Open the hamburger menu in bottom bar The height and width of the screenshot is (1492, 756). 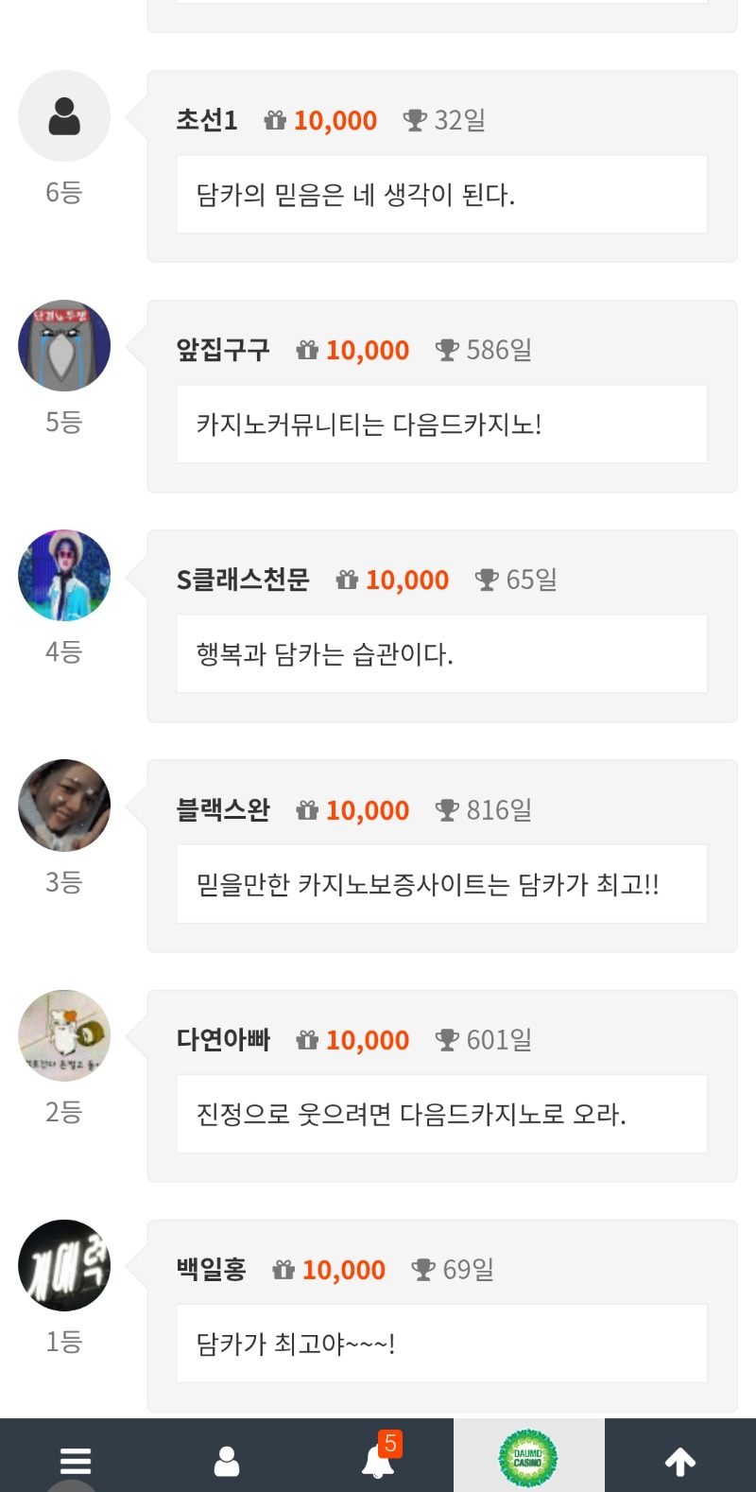pos(76,1461)
